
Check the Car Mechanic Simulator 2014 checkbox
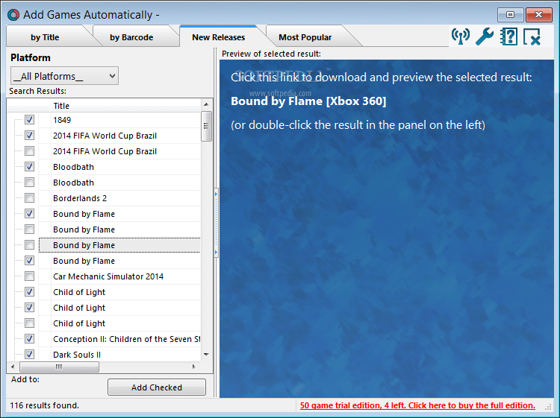click(x=29, y=276)
